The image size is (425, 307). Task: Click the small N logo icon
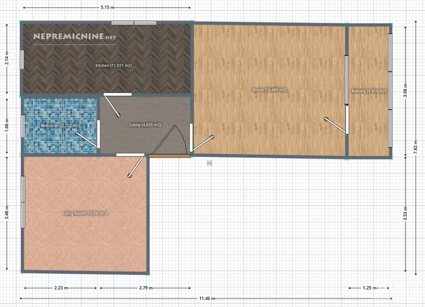point(209,163)
